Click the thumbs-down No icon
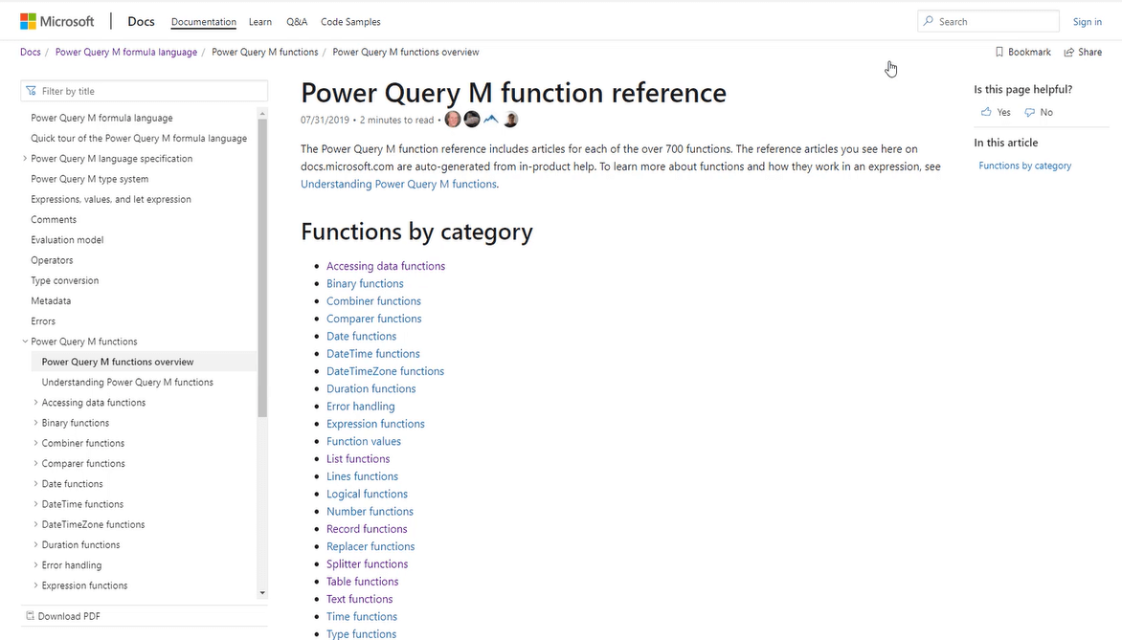 click(x=1030, y=112)
